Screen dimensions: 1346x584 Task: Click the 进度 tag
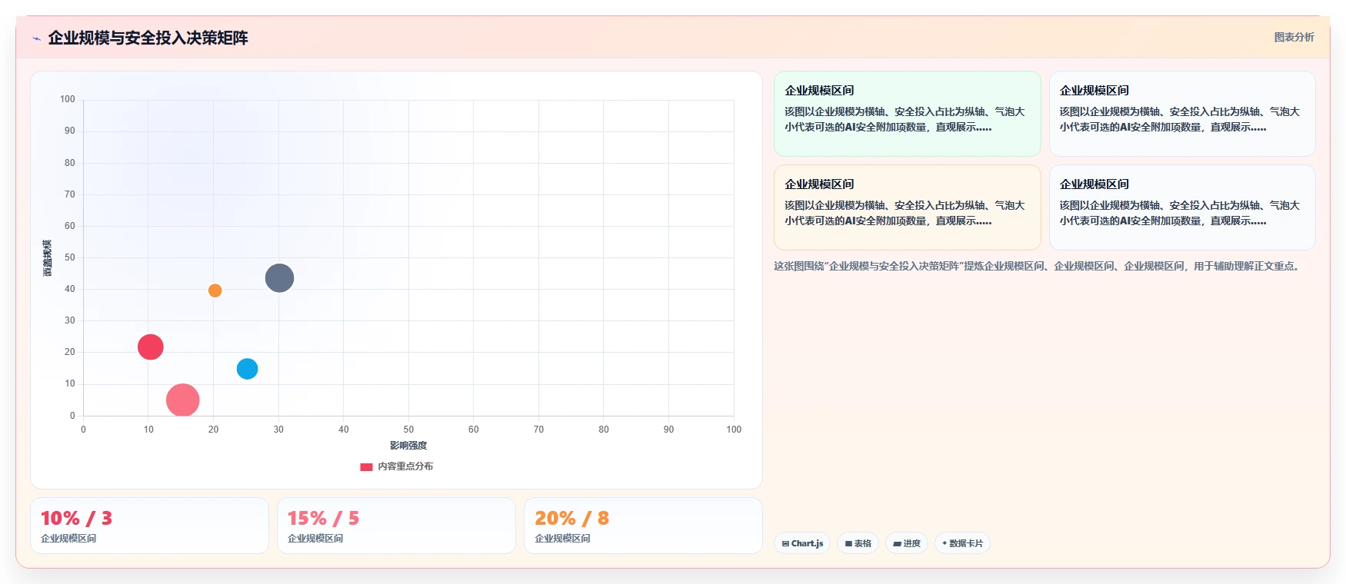pos(907,543)
